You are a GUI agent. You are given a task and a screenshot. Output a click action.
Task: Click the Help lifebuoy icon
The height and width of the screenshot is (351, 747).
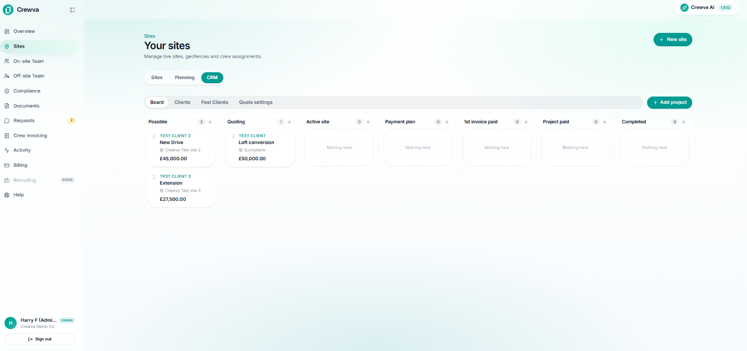pyautogui.click(x=7, y=195)
